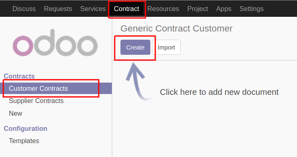The image size is (297, 157).
Task: Click the Contracts section header
Action: (19, 76)
